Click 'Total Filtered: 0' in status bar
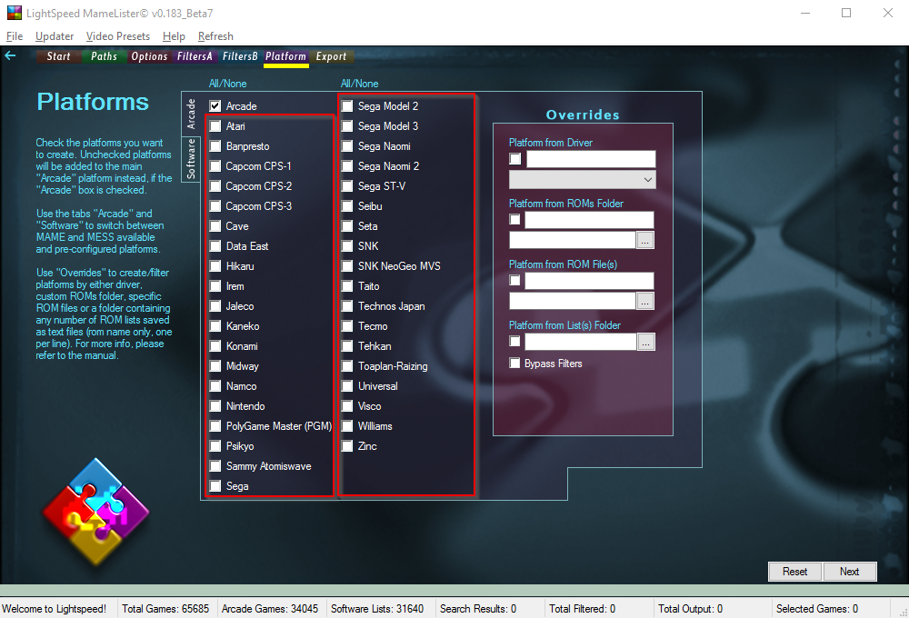The image size is (909, 618). (x=582, y=609)
